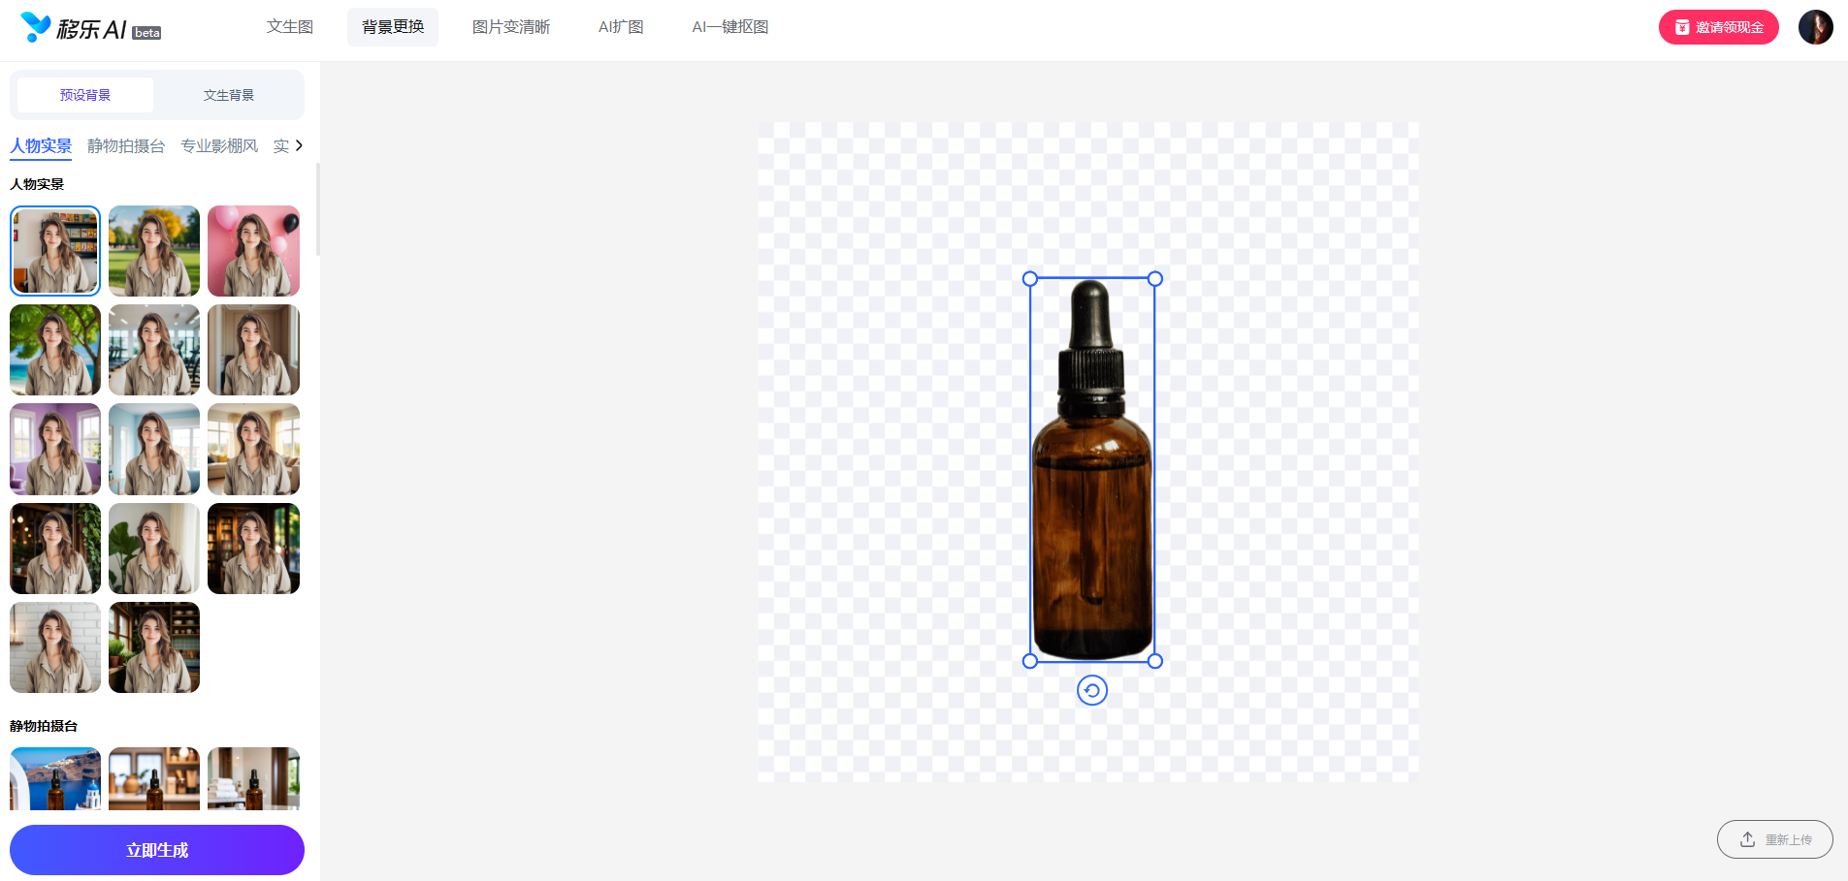Choose the indoor plant leaves background thumbnail
The height and width of the screenshot is (881, 1848).
[x=154, y=549]
